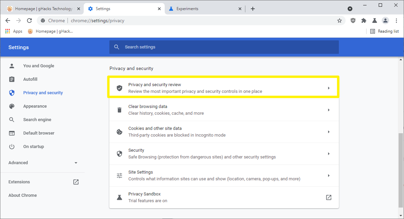Click the cookie icon beside Cookies and other site data

119,132
